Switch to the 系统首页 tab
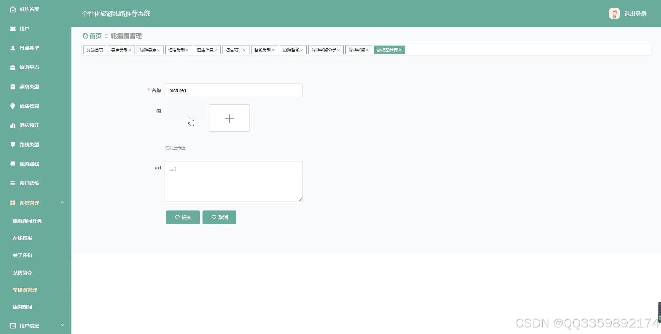661x334 pixels. pos(95,50)
